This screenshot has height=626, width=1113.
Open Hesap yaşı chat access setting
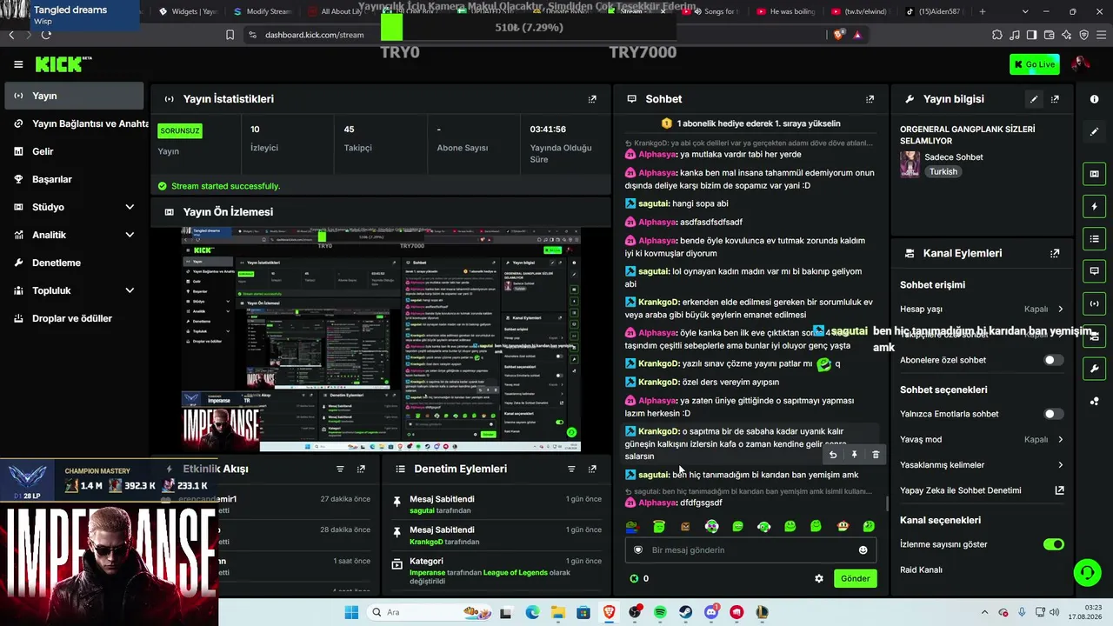tap(982, 309)
